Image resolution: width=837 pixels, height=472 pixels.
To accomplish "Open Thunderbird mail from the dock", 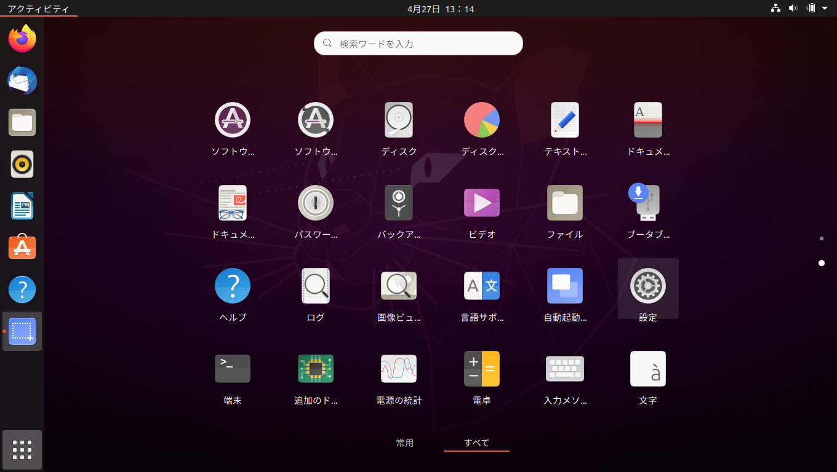I will click(x=22, y=81).
